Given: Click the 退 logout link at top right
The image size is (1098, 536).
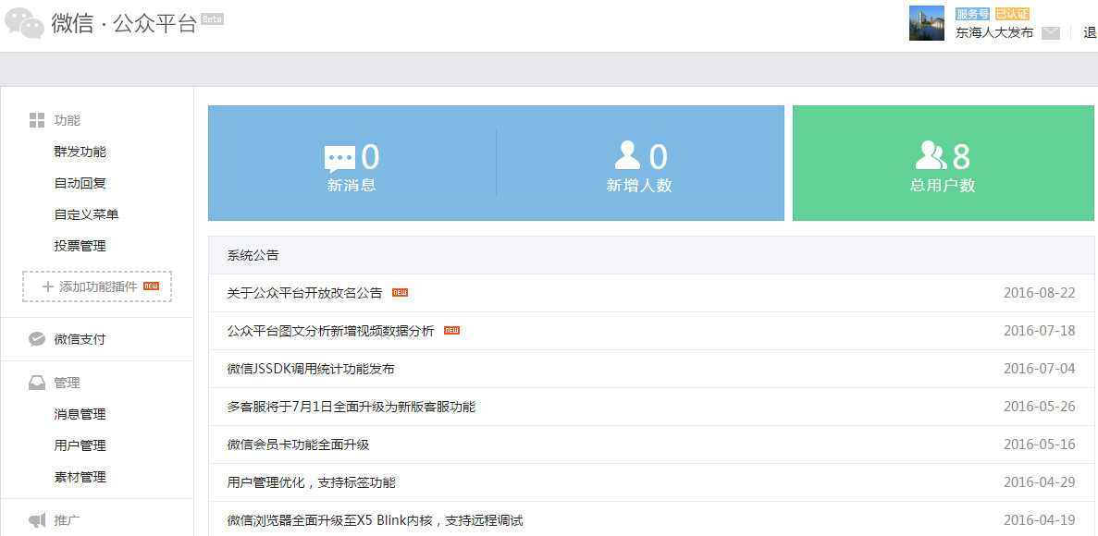Looking at the screenshot, I should click(x=1091, y=32).
